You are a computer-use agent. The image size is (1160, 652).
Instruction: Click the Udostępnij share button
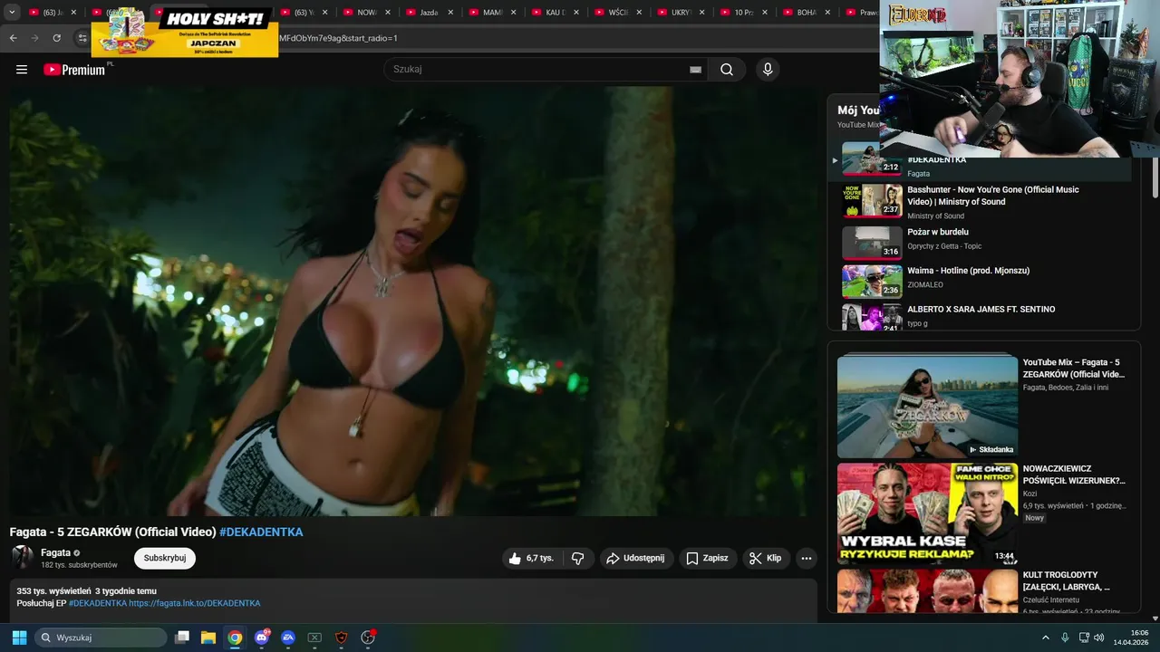pyautogui.click(x=635, y=558)
